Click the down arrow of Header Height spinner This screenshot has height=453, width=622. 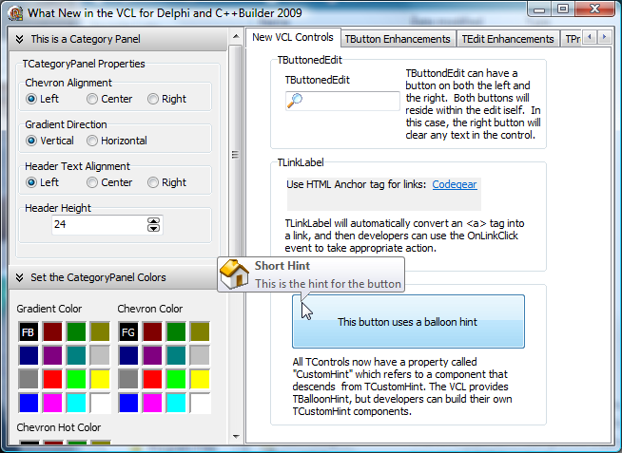tap(154, 229)
